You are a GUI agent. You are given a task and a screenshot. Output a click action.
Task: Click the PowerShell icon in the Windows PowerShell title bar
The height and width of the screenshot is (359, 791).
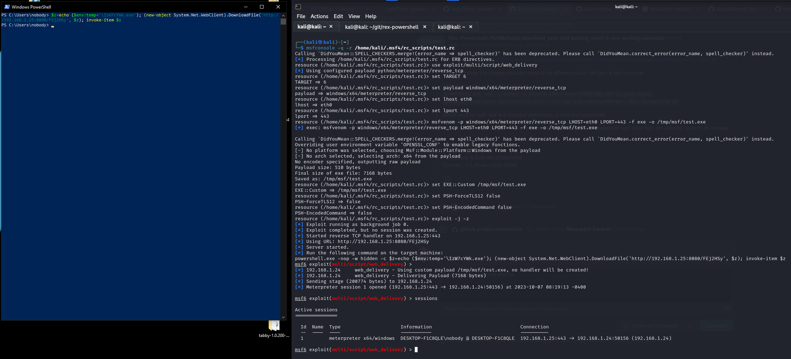(8, 7)
